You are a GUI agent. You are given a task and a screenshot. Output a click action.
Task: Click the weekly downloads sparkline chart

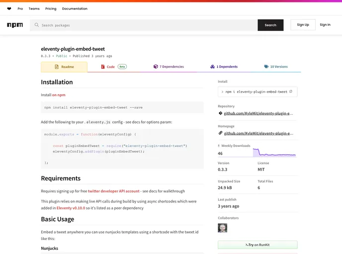(x=274, y=152)
